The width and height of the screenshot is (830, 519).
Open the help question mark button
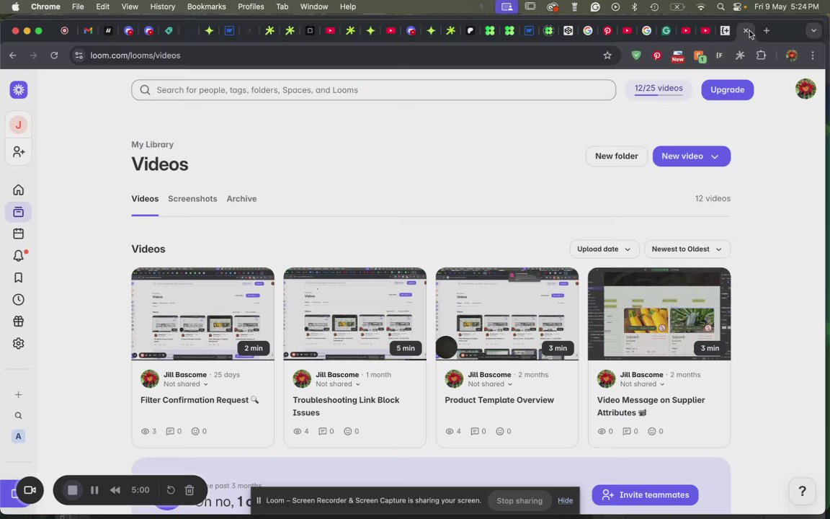(802, 492)
